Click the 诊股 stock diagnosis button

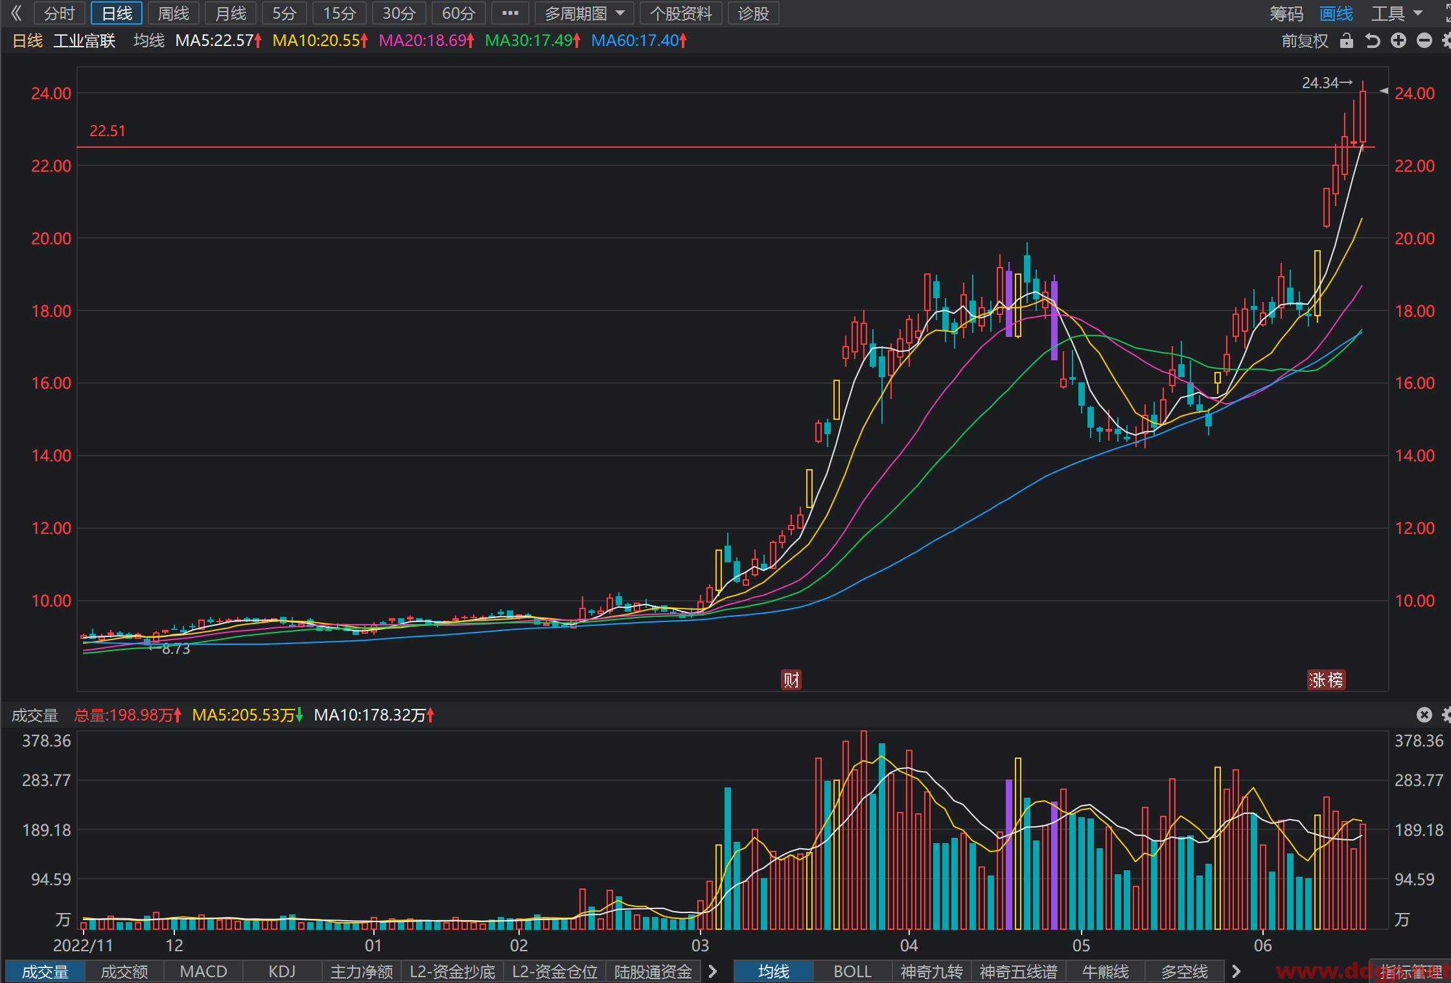(753, 13)
